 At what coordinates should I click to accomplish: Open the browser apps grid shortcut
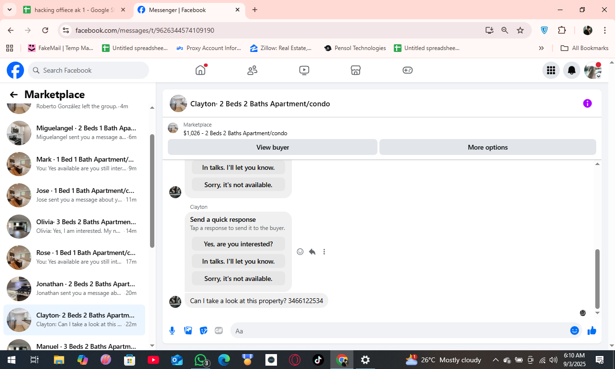9,48
